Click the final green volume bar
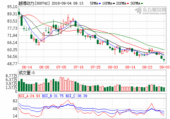This screenshot has width=170, height=119. point(164,89)
